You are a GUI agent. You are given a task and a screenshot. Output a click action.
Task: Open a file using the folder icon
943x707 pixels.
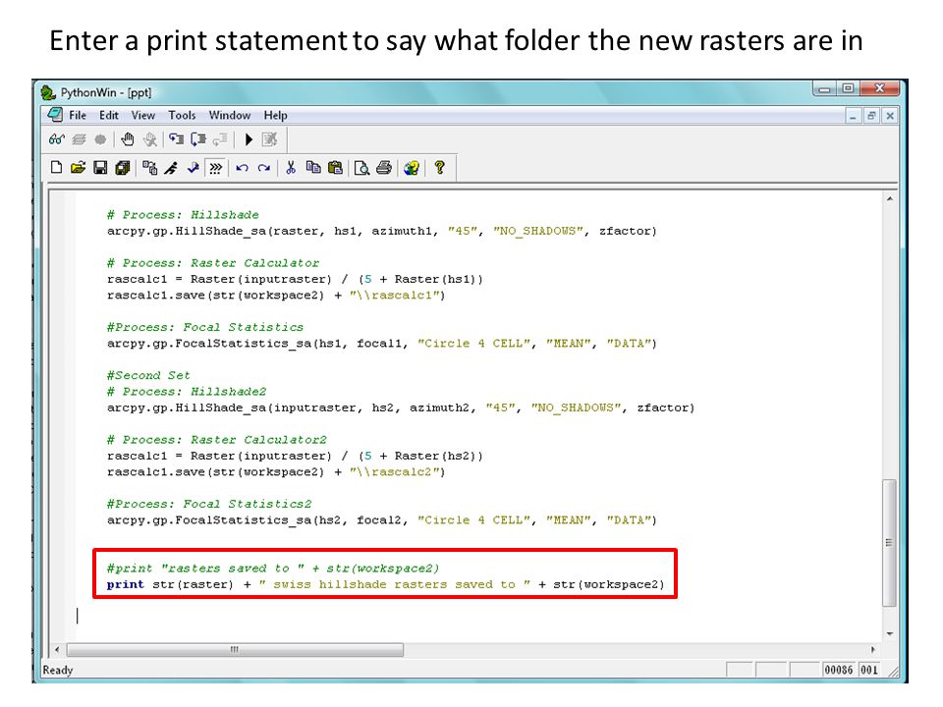(x=79, y=168)
